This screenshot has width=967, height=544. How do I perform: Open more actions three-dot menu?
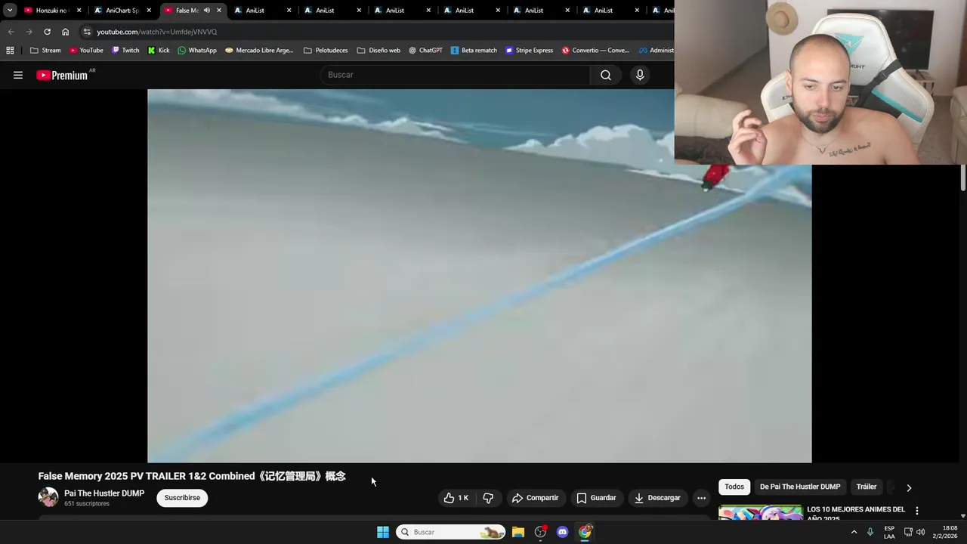coord(701,498)
